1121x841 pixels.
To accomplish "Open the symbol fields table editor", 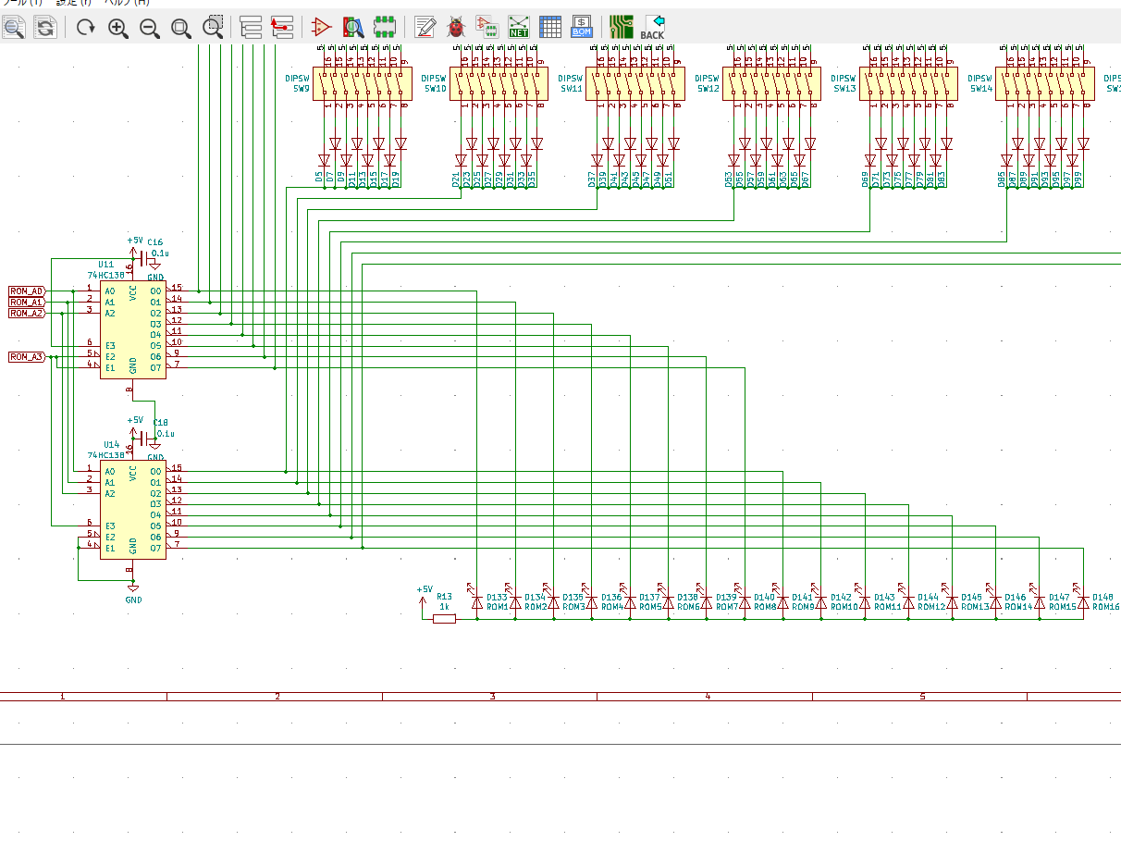I will (x=550, y=27).
